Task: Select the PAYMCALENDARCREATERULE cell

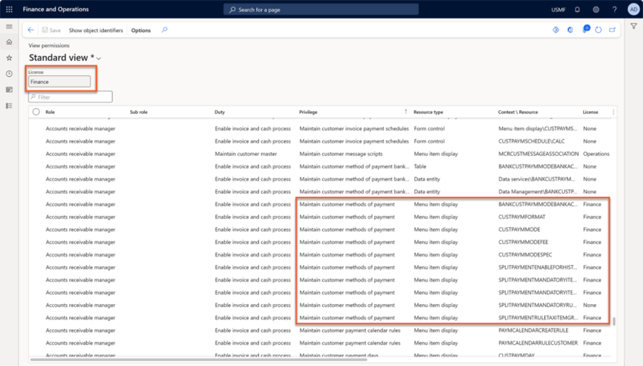Action: tap(533, 330)
